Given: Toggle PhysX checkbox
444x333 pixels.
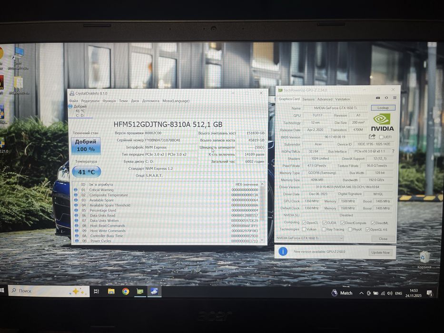Looking at the screenshot, I should tap(350, 229).
